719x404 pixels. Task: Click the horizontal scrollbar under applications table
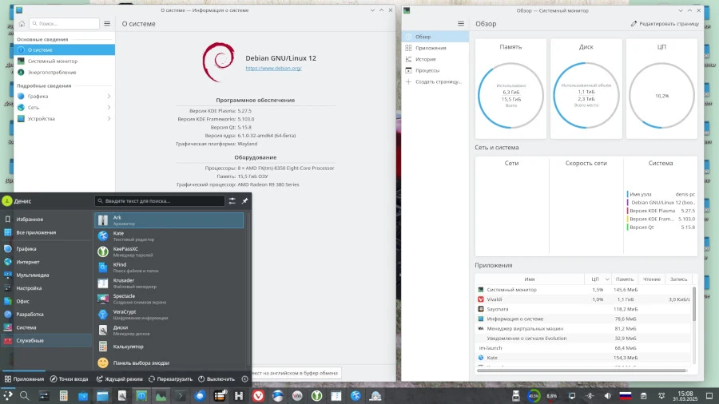pyautogui.click(x=582, y=370)
